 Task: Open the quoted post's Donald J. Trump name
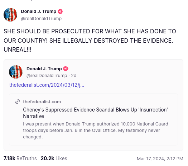(44, 69)
